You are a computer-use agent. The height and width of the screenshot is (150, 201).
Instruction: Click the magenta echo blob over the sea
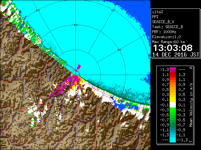pos(79,67)
